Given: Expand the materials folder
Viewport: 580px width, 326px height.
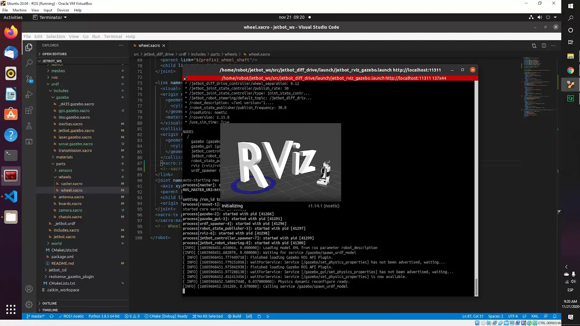Looking at the screenshot, I should click(x=64, y=157).
